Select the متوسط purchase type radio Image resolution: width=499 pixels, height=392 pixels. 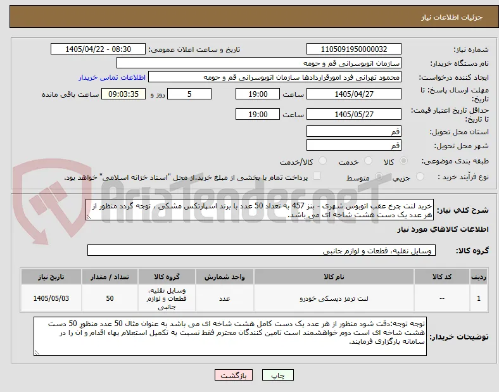point(379,176)
